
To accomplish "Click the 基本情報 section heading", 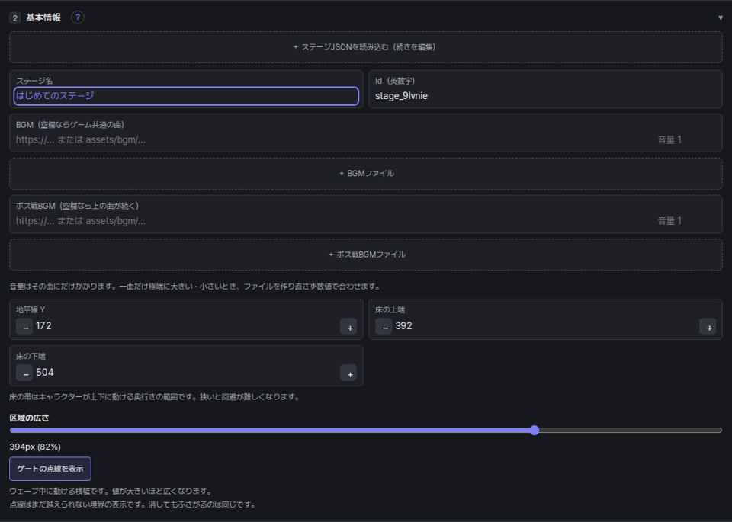I will [x=43, y=18].
